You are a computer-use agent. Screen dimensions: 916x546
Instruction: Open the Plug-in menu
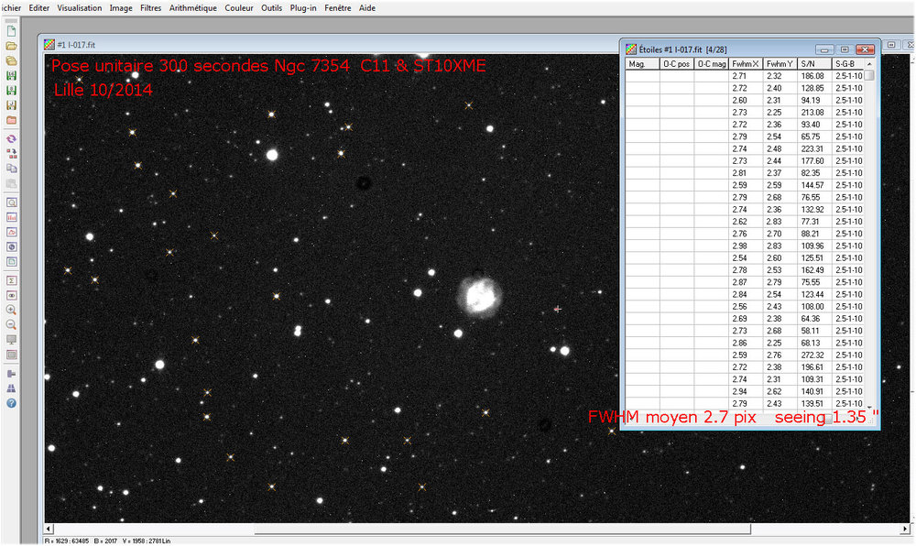(303, 8)
